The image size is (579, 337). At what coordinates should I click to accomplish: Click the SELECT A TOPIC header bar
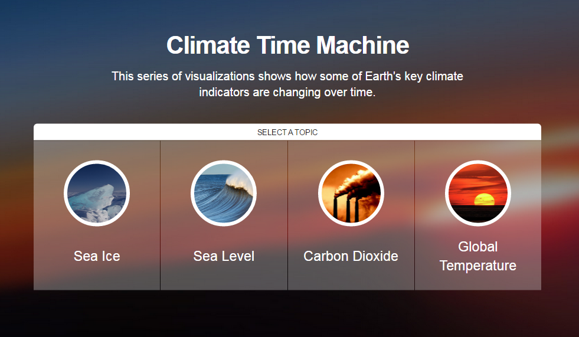(287, 132)
